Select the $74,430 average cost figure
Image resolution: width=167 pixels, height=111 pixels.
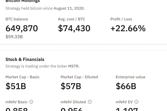pos(74,28)
